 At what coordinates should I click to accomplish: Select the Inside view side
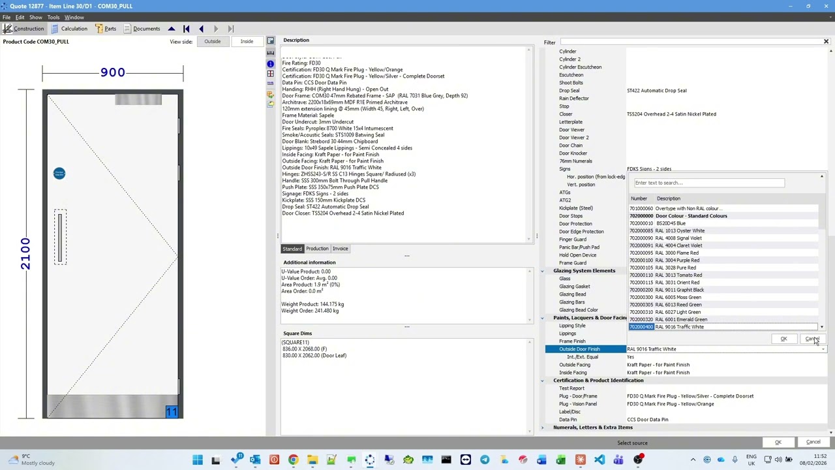247,41
